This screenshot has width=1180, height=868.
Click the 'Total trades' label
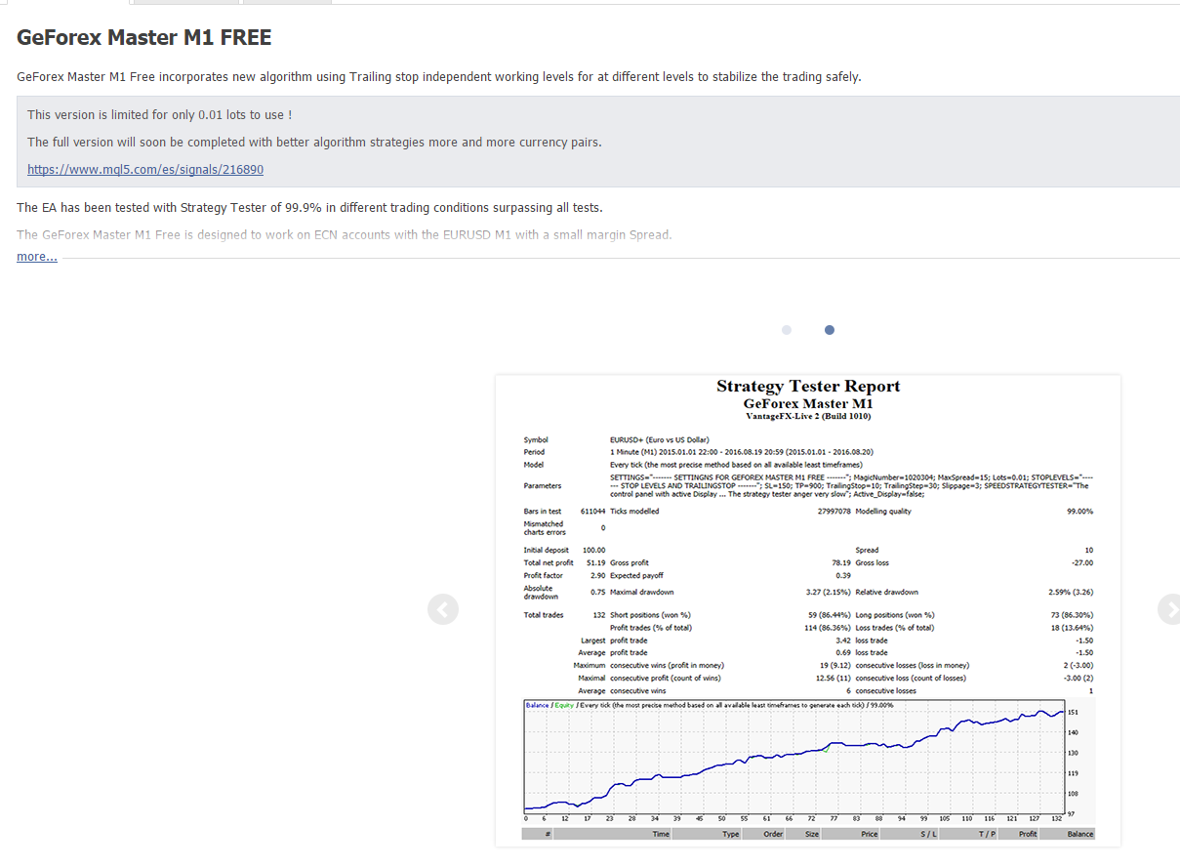pos(543,615)
